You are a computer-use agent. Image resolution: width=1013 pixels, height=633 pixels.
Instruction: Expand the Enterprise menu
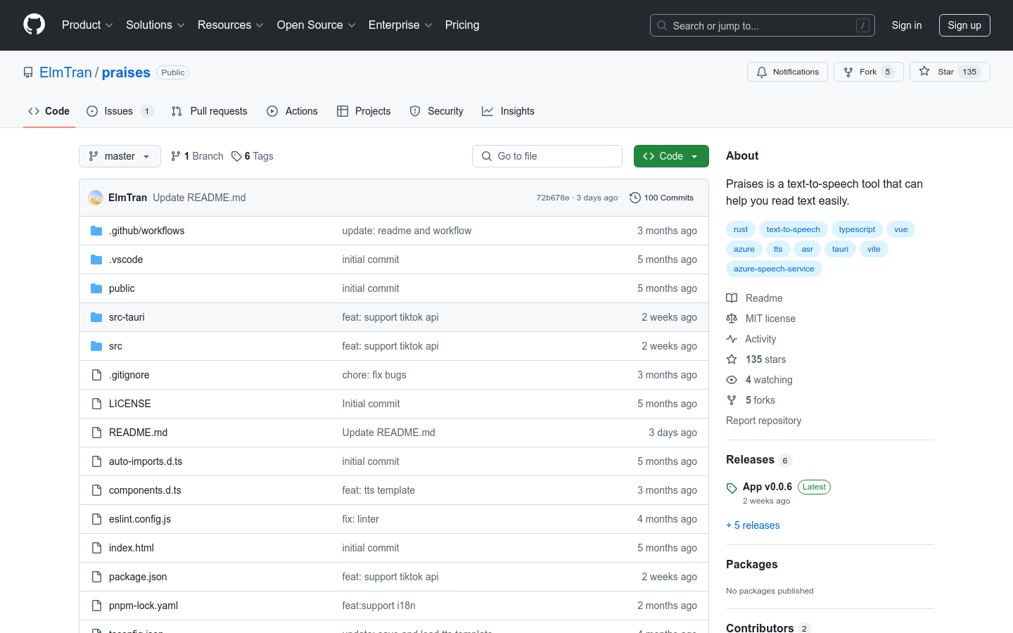click(x=400, y=25)
